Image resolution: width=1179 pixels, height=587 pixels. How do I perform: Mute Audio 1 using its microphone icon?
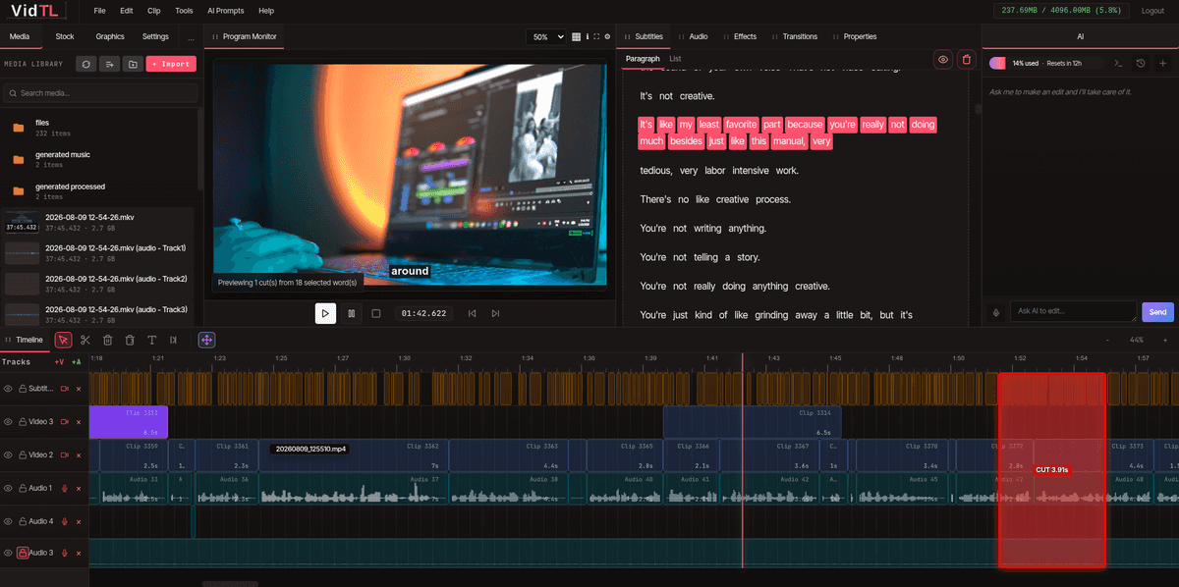point(65,488)
